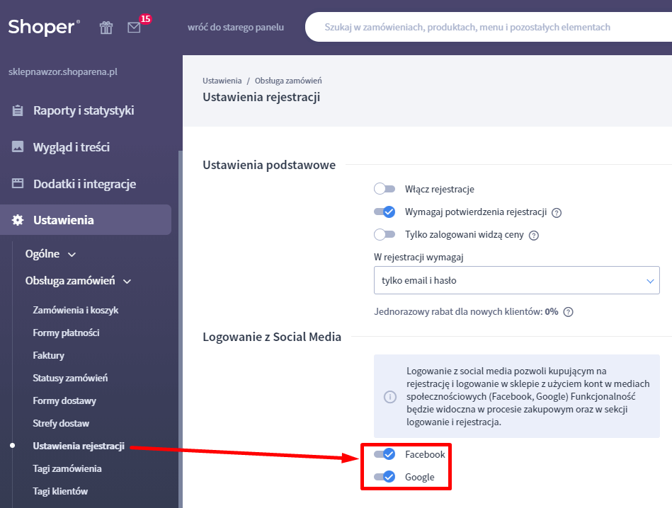Expand the Ogólne submenu chevron
Image resolution: width=672 pixels, height=508 pixels.
tap(72, 255)
